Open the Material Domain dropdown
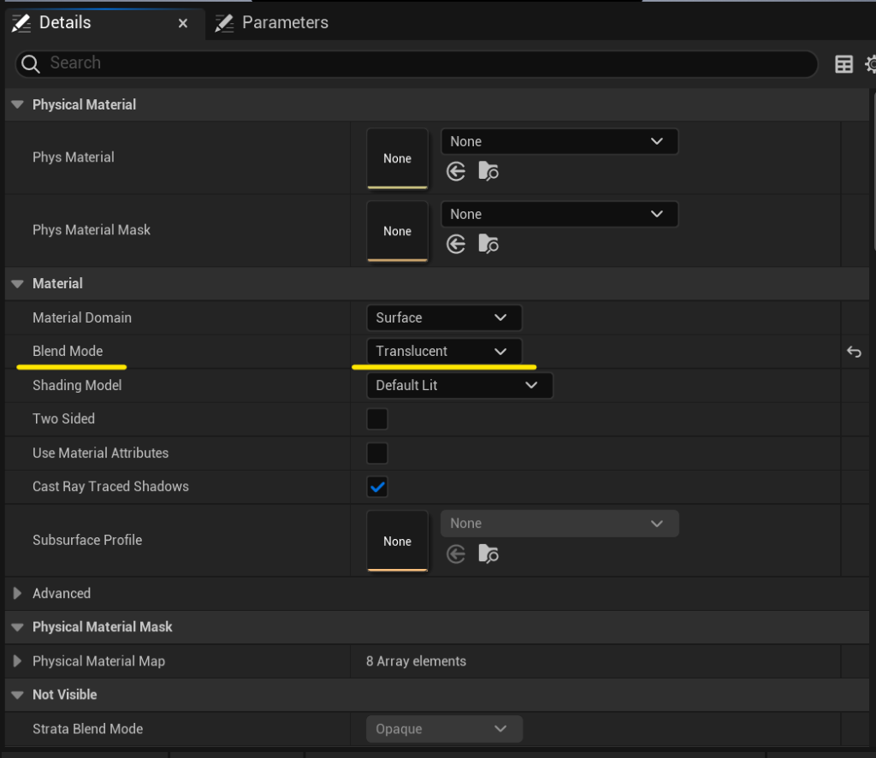 [444, 318]
